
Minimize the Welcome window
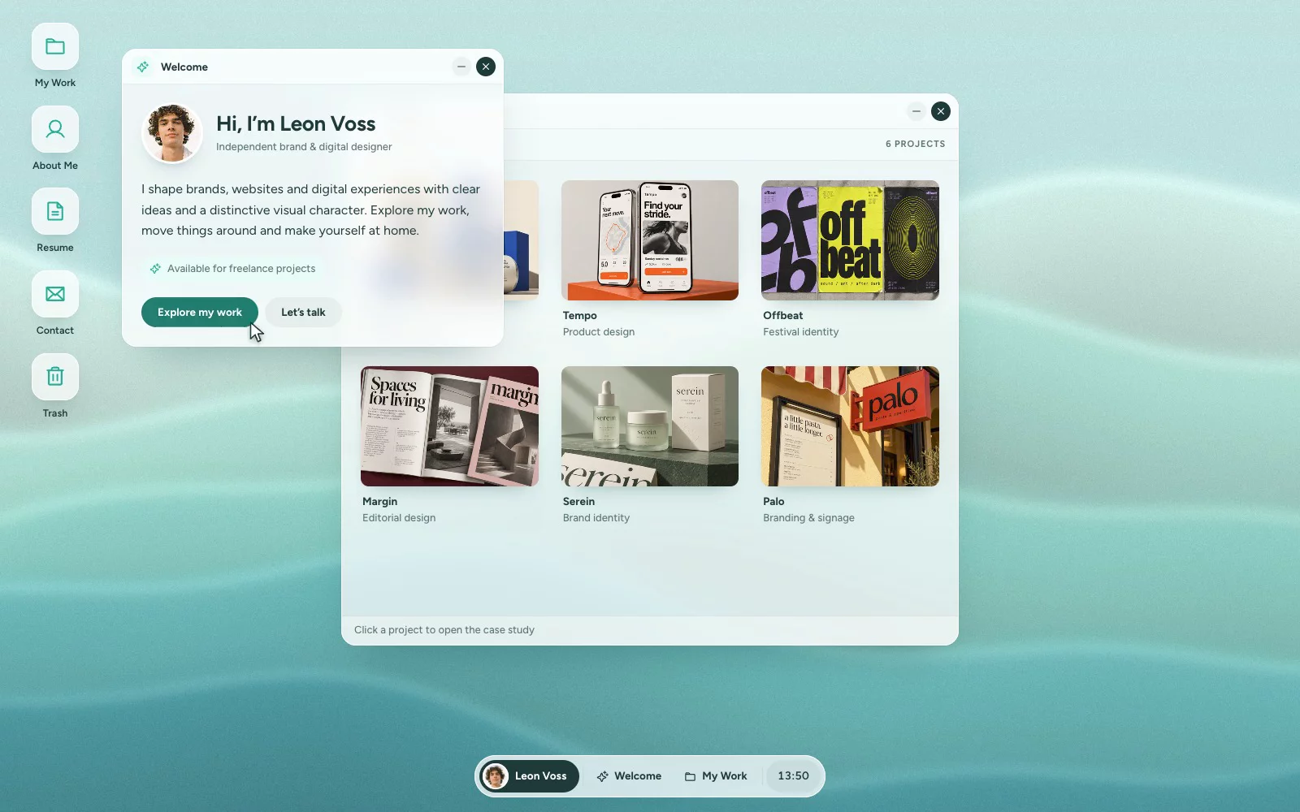point(461,67)
